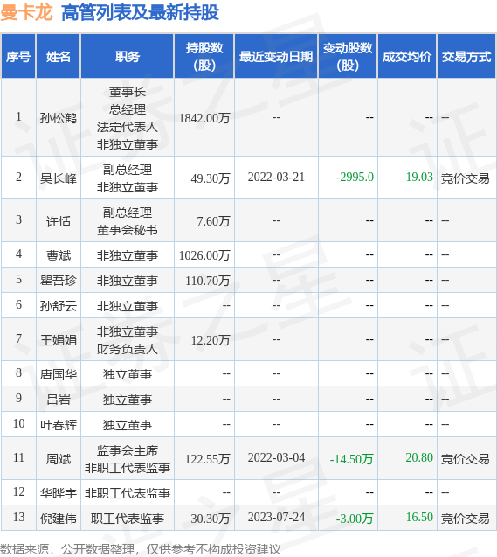Click 曹斌's position 非独立董事

[x=128, y=255]
